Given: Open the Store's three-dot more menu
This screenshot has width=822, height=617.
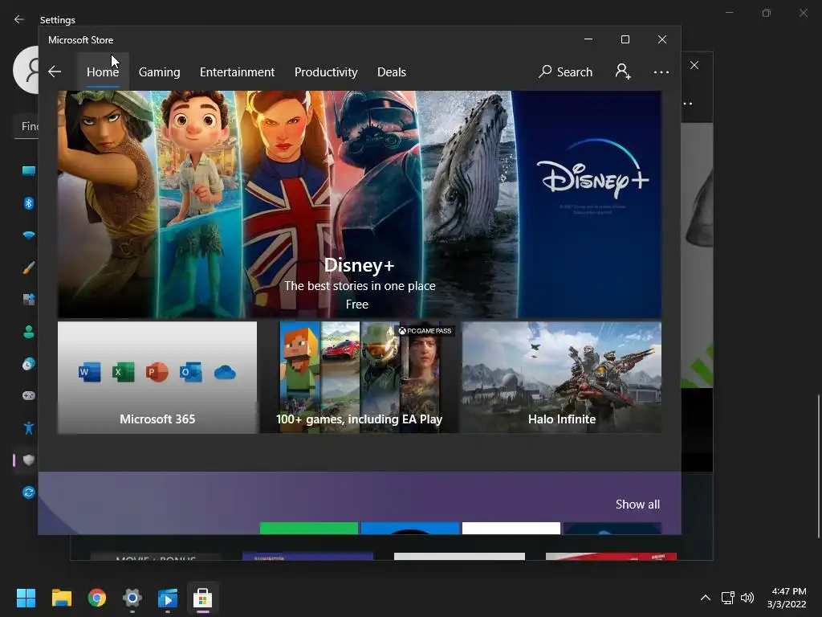Looking at the screenshot, I should pos(661,72).
